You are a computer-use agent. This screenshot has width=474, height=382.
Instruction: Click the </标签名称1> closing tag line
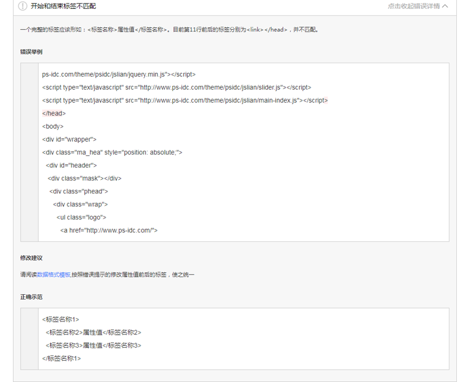tap(61, 358)
